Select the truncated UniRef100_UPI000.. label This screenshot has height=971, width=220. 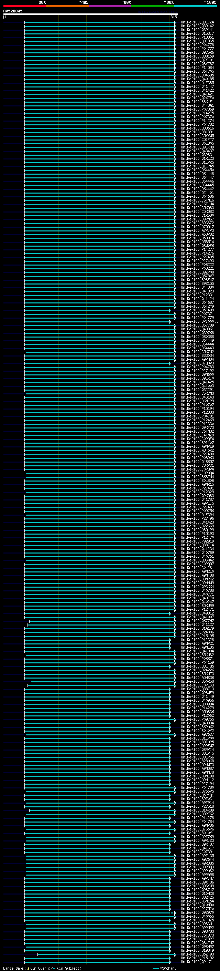pos(199,321)
